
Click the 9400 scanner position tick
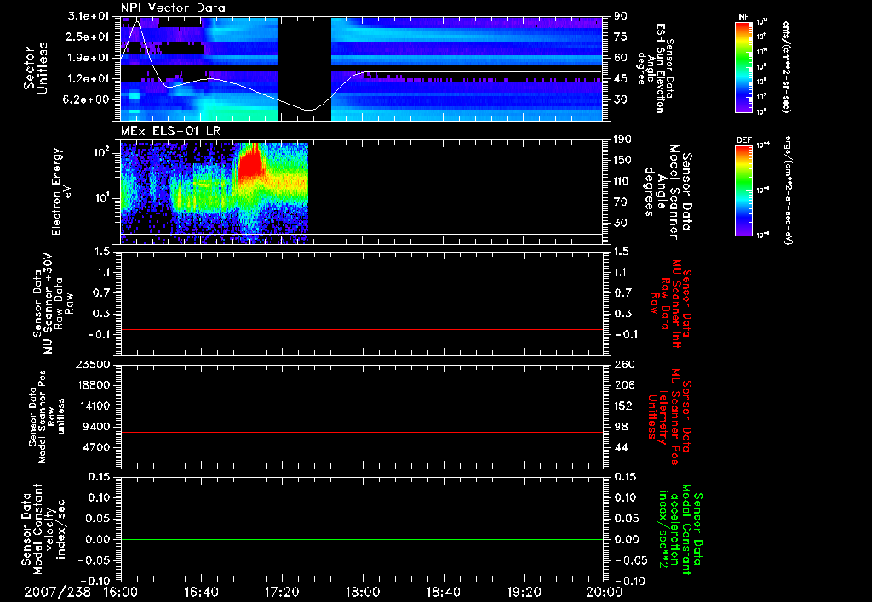(99, 427)
